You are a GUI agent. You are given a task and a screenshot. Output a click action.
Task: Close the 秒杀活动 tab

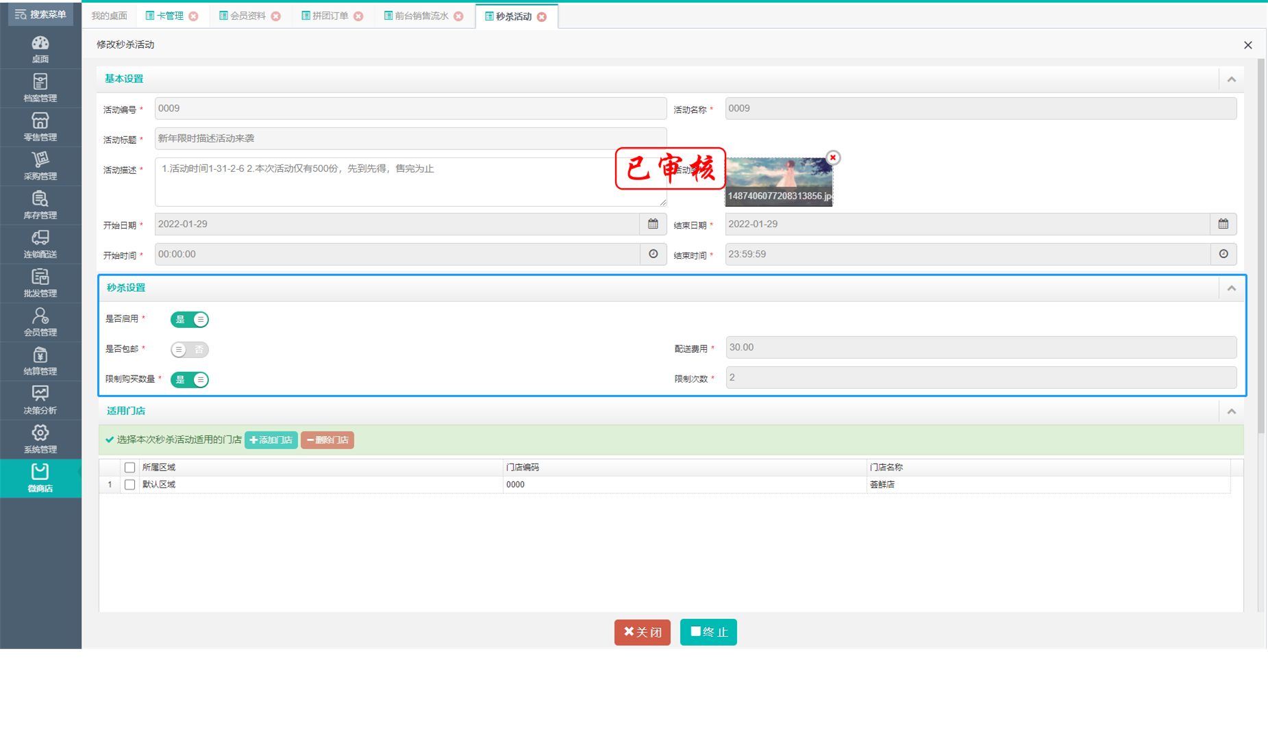[542, 16]
